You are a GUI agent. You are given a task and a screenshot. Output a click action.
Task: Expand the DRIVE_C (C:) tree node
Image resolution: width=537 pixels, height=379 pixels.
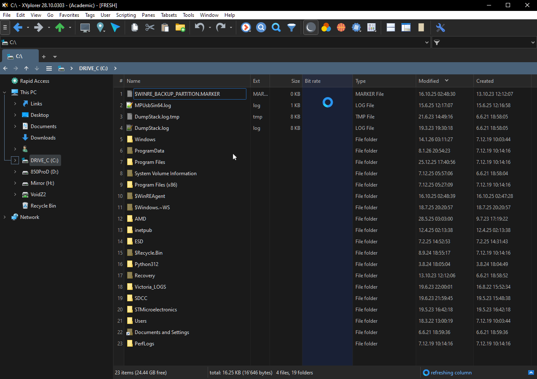coord(15,161)
